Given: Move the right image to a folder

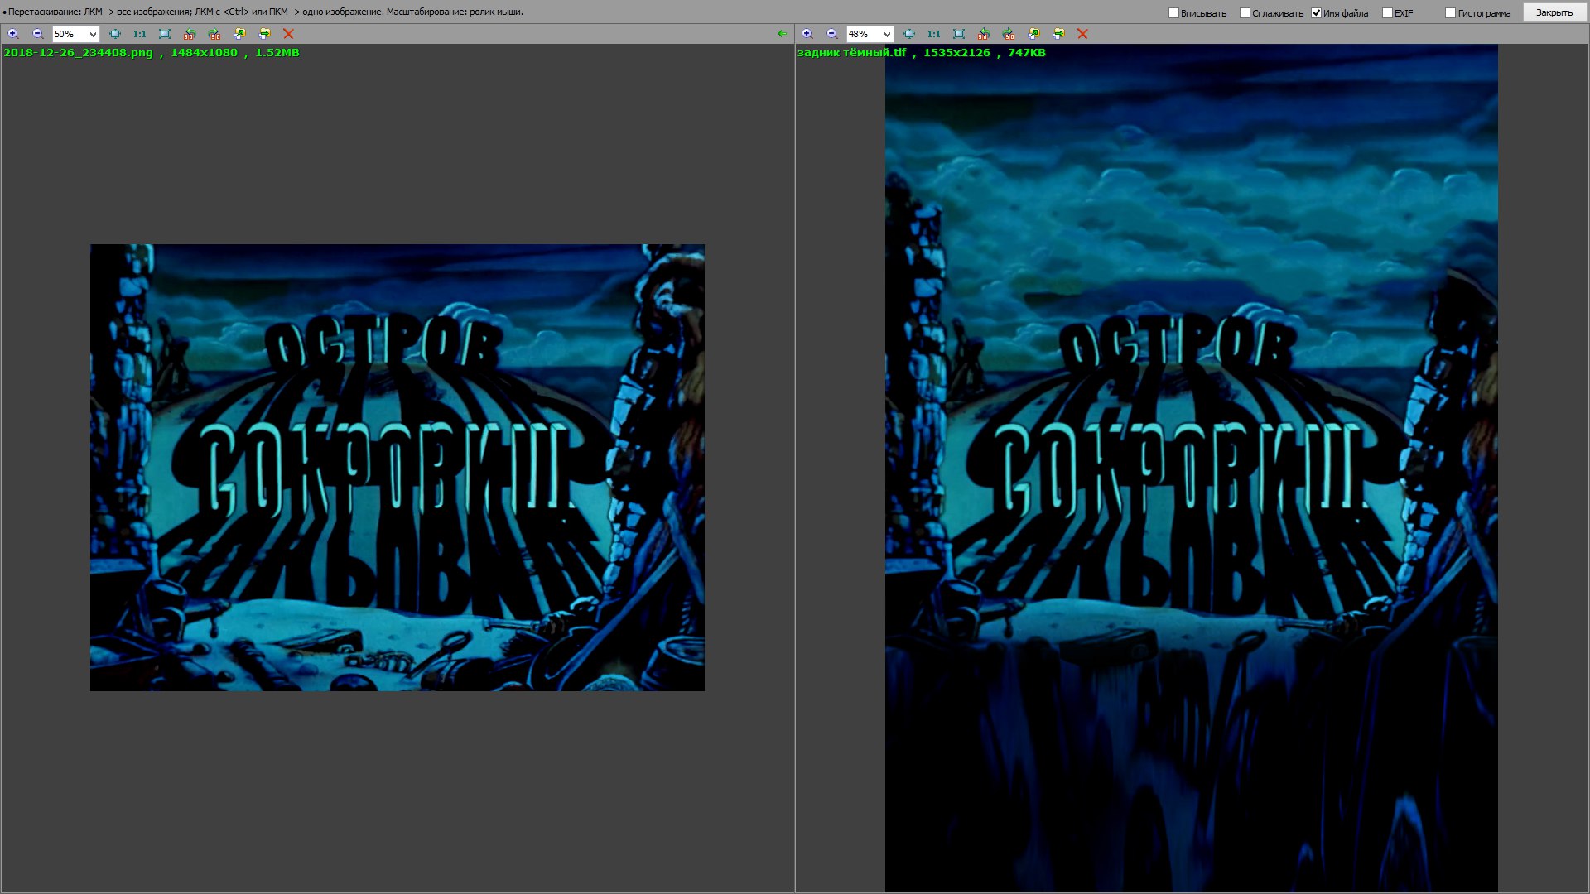Looking at the screenshot, I should 1058,34.
